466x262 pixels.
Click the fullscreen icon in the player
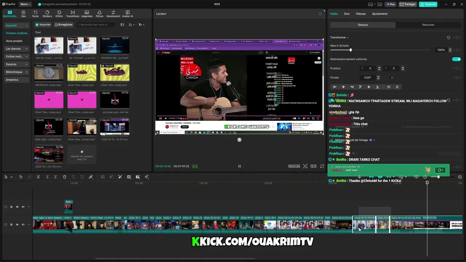coord(322,166)
